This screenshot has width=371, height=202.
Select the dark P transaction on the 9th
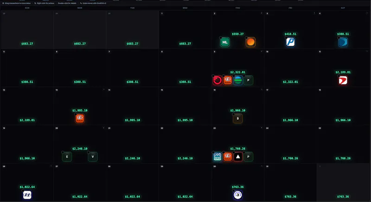point(248,80)
